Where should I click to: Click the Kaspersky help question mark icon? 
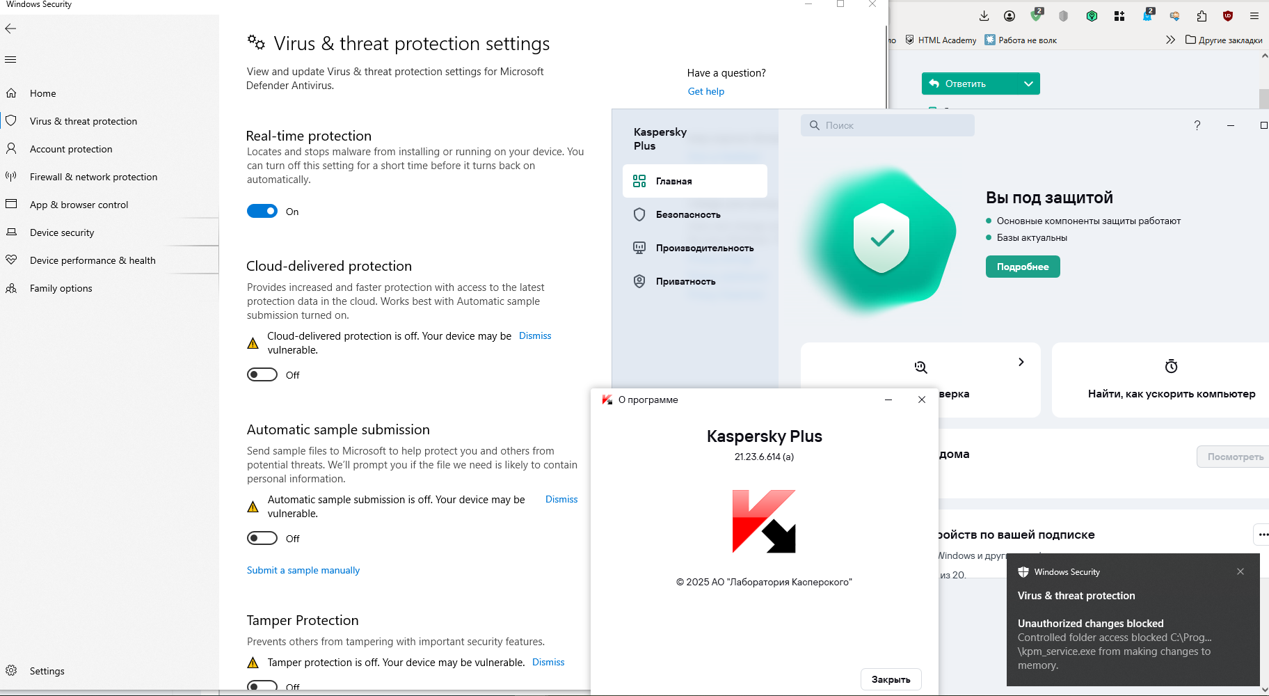[x=1197, y=125]
